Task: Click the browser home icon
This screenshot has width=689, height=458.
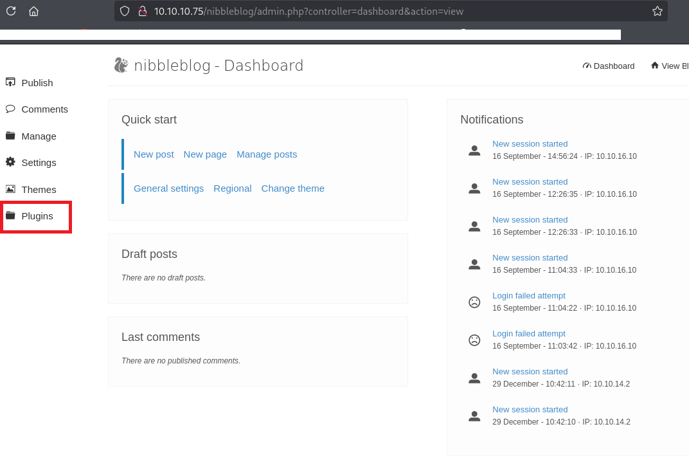Action: [x=33, y=11]
